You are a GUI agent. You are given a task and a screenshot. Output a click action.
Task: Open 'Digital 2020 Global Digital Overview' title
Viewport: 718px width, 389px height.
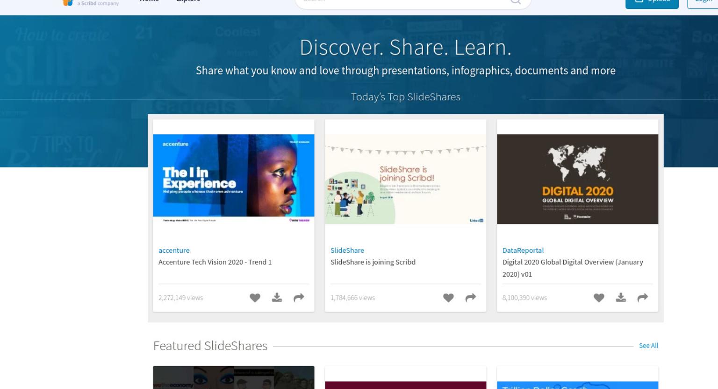click(x=573, y=268)
